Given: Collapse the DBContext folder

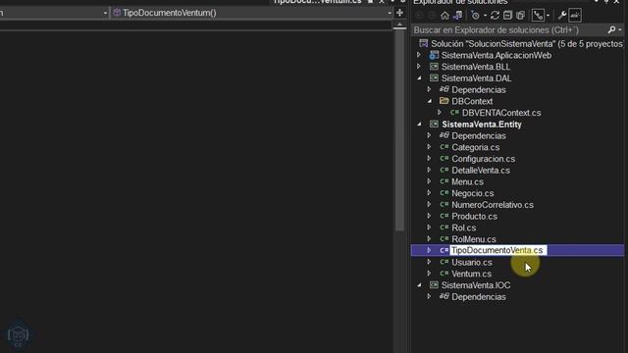Looking at the screenshot, I should [x=429, y=101].
